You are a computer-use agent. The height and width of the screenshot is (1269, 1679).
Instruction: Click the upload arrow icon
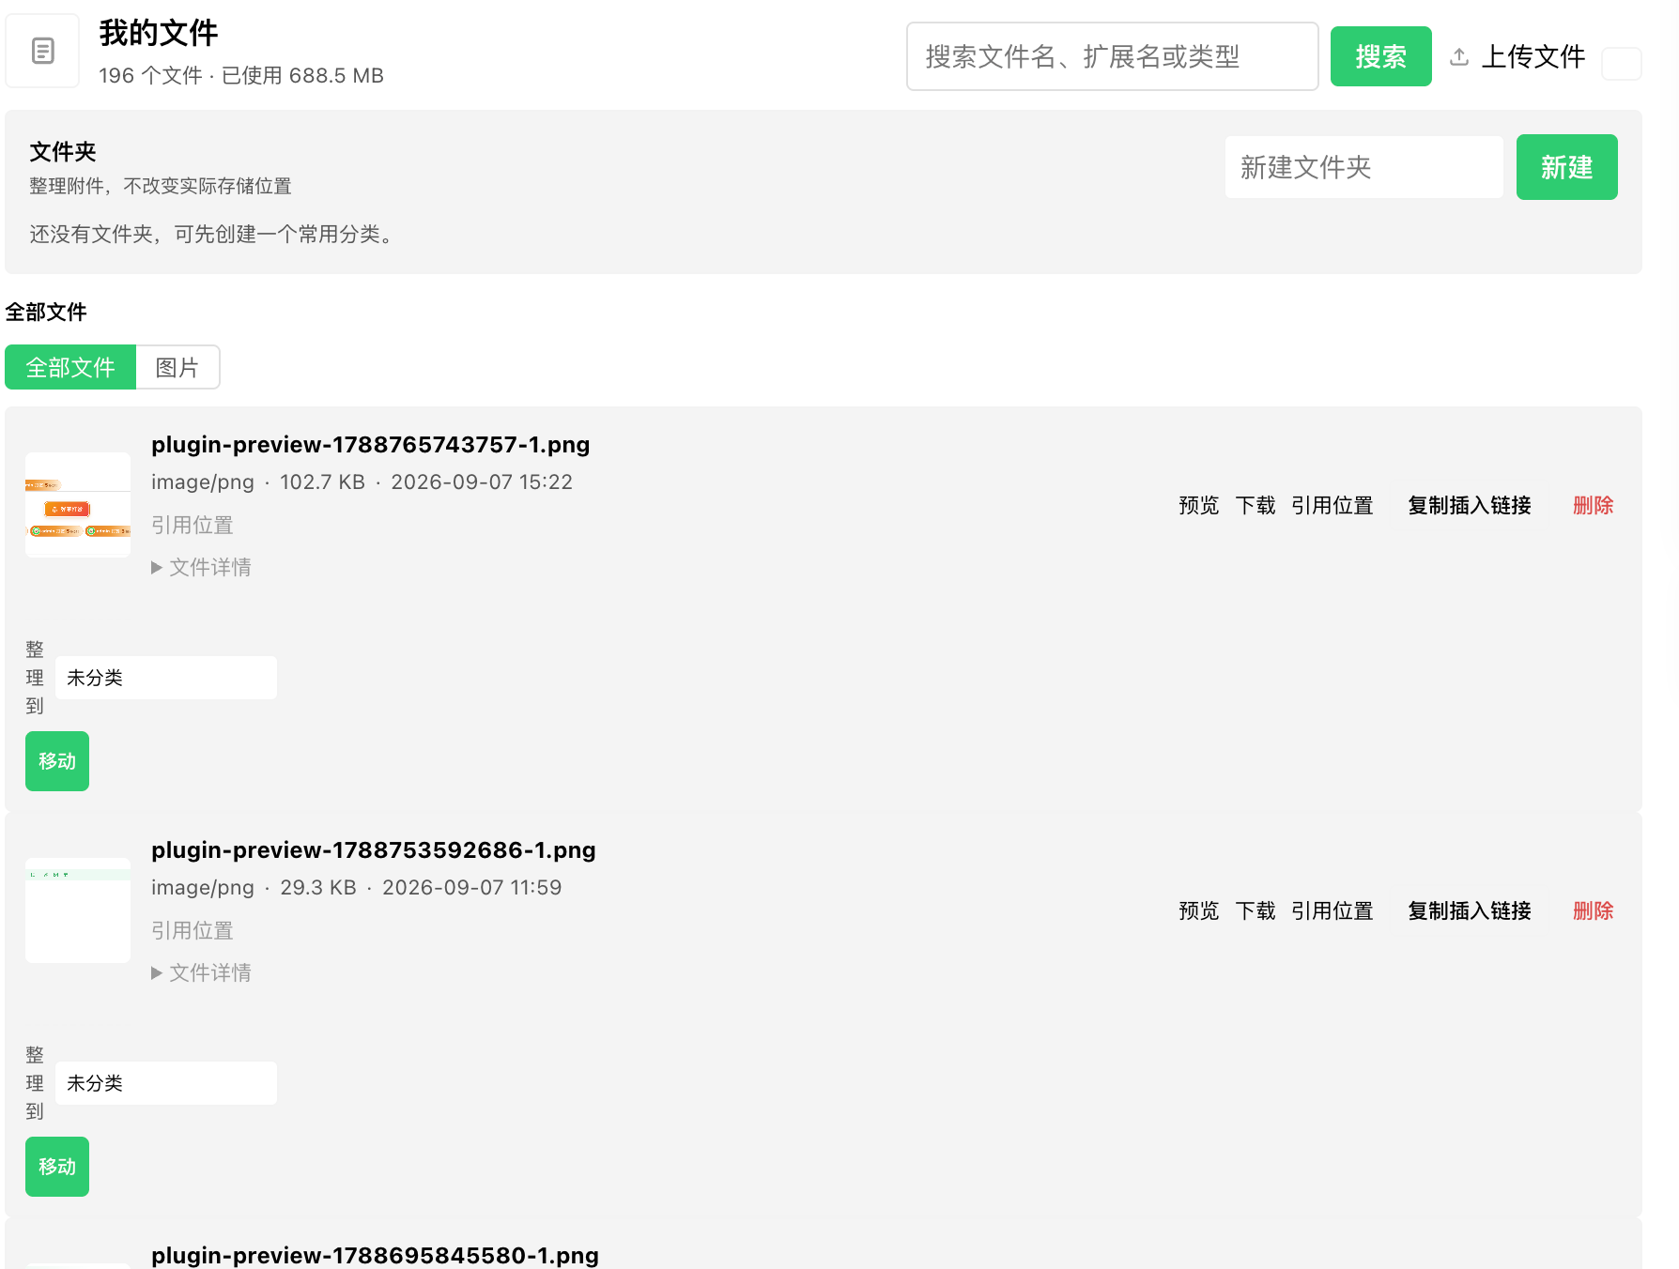click(1459, 57)
